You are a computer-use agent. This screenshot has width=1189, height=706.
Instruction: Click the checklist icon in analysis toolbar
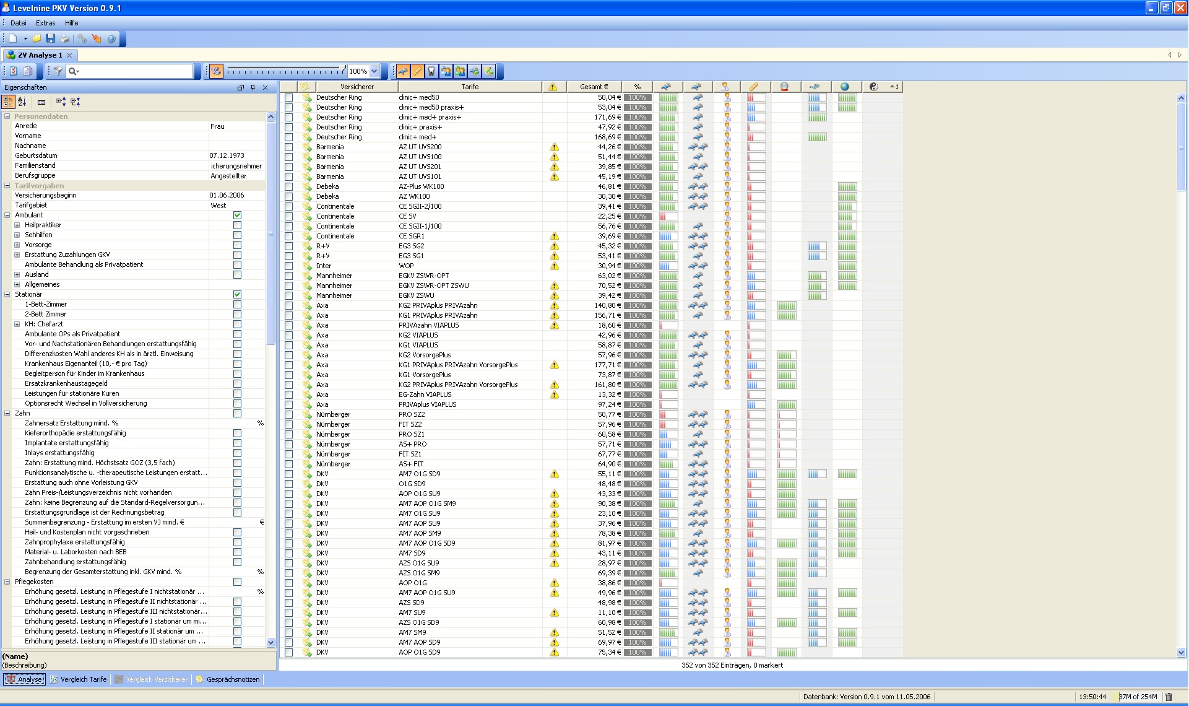pyautogui.click(x=14, y=71)
